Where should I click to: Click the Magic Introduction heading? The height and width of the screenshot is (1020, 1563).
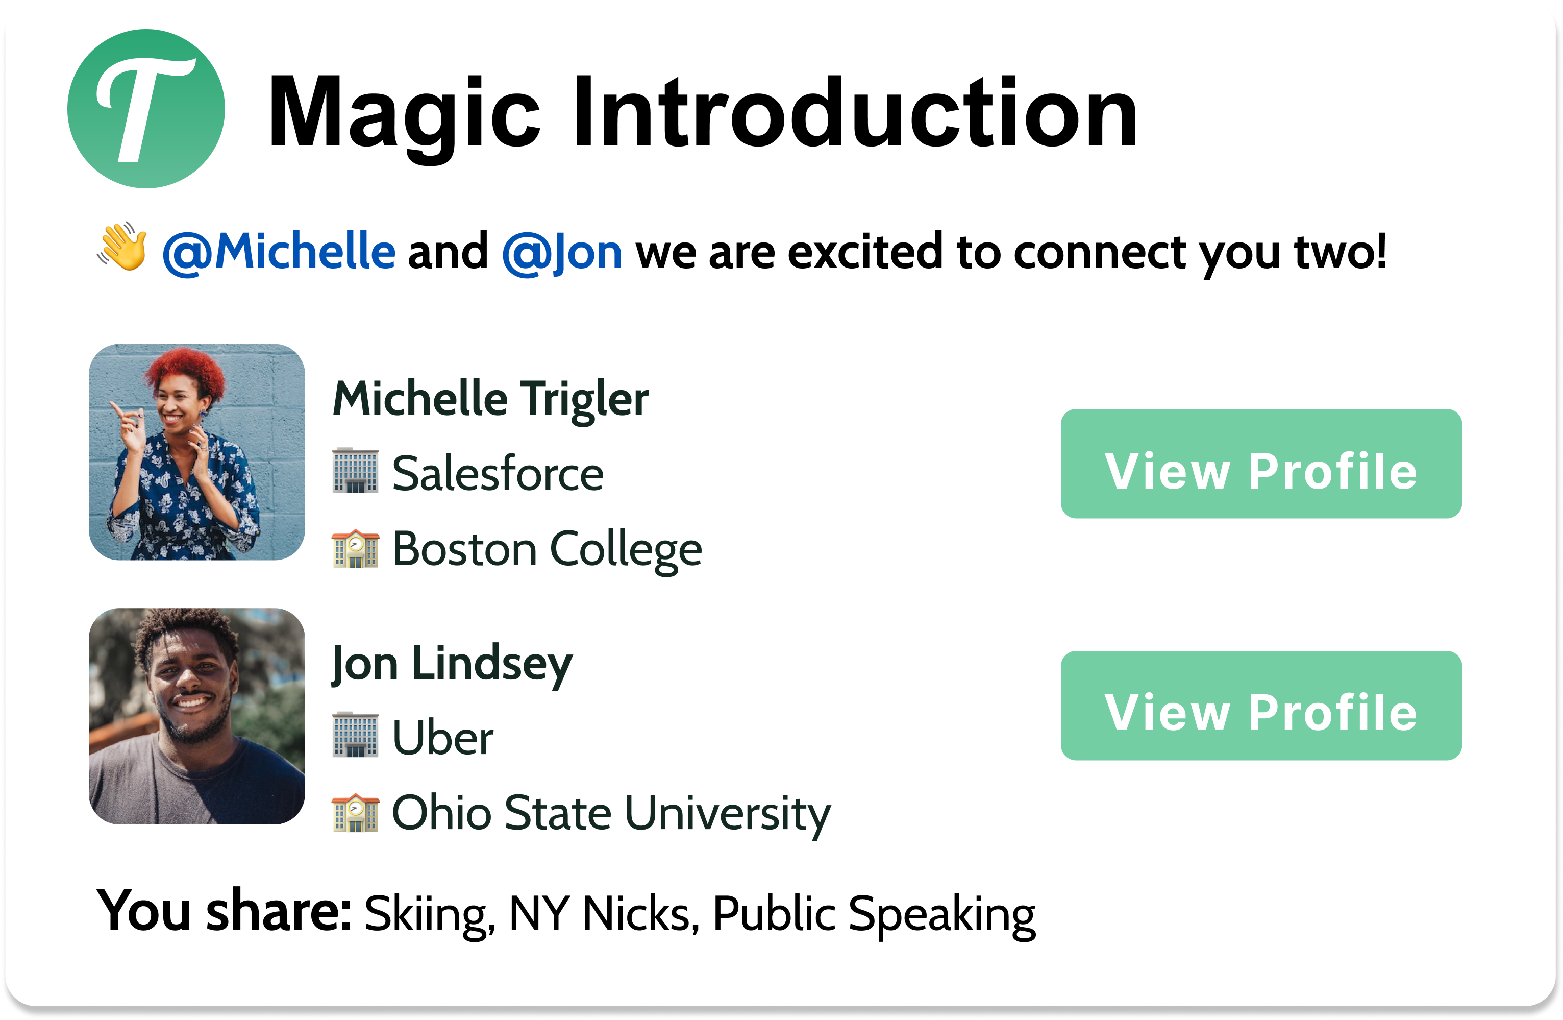pyautogui.click(x=703, y=113)
